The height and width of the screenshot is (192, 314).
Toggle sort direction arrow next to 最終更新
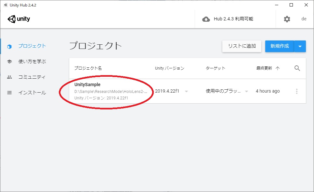tap(278, 68)
